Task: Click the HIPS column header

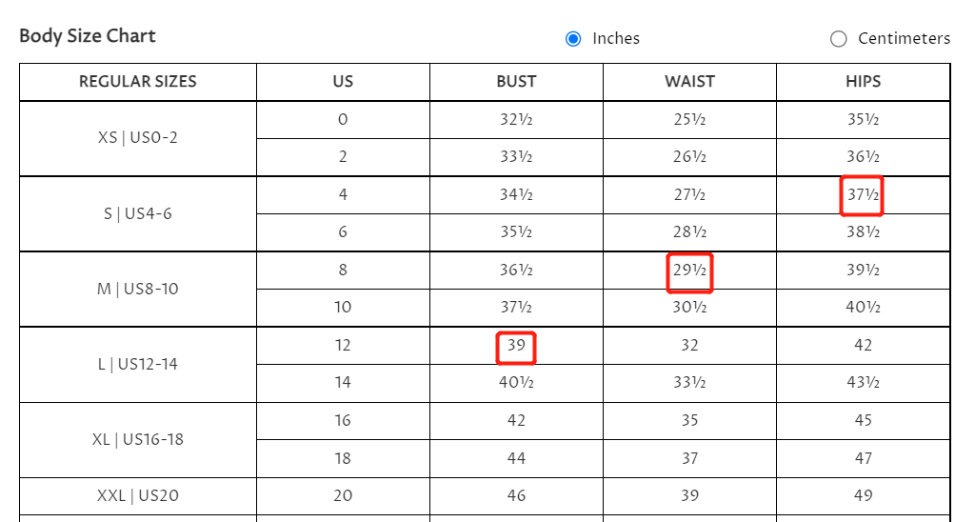Action: click(x=863, y=82)
